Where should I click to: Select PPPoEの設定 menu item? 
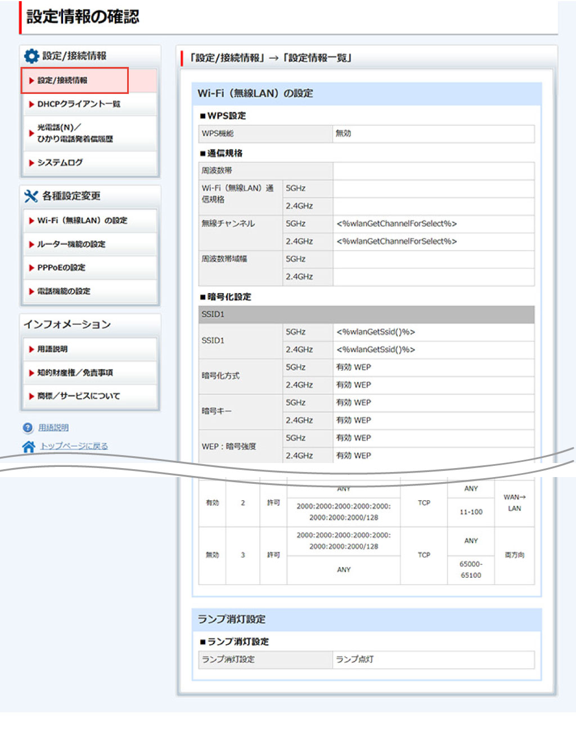click(61, 268)
